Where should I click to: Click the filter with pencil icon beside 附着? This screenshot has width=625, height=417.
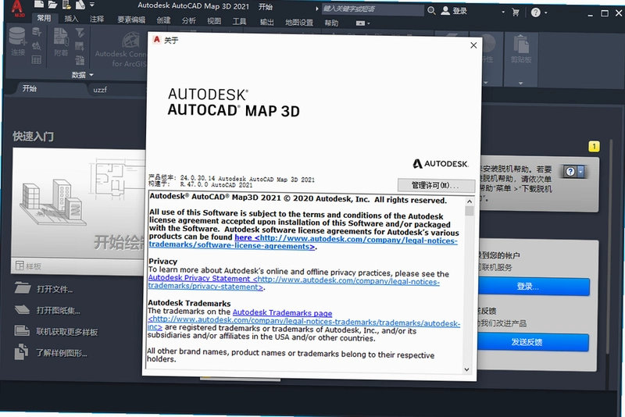(x=80, y=32)
